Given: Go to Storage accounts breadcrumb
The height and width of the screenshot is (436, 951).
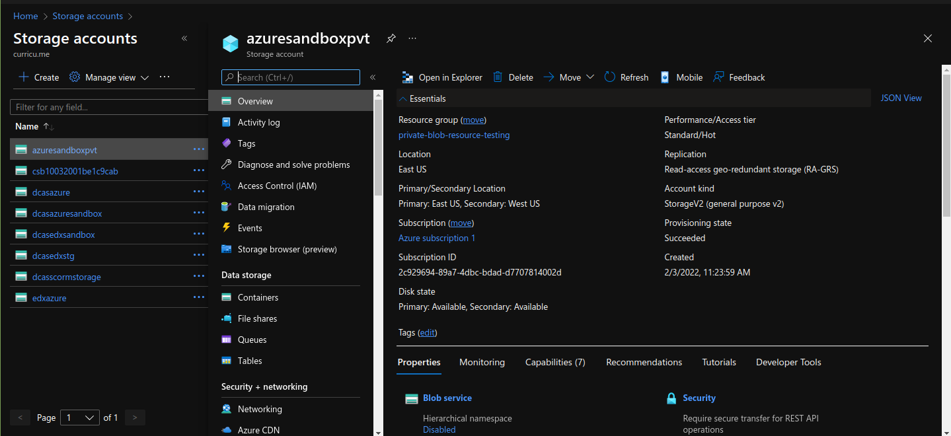Looking at the screenshot, I should [x=88, y=16].
